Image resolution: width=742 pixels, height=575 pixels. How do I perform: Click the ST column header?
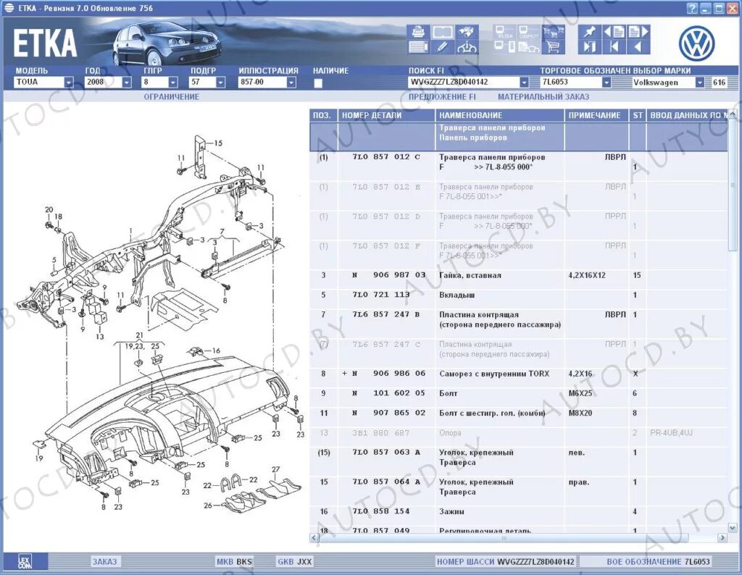tap(638, 115)
